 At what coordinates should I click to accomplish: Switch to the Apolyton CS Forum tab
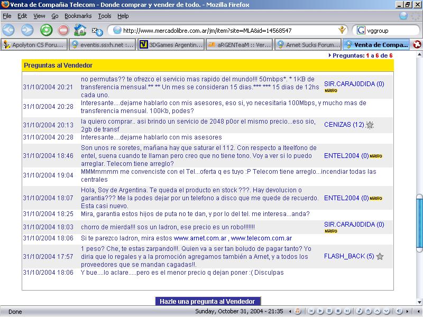pos(34,45)
